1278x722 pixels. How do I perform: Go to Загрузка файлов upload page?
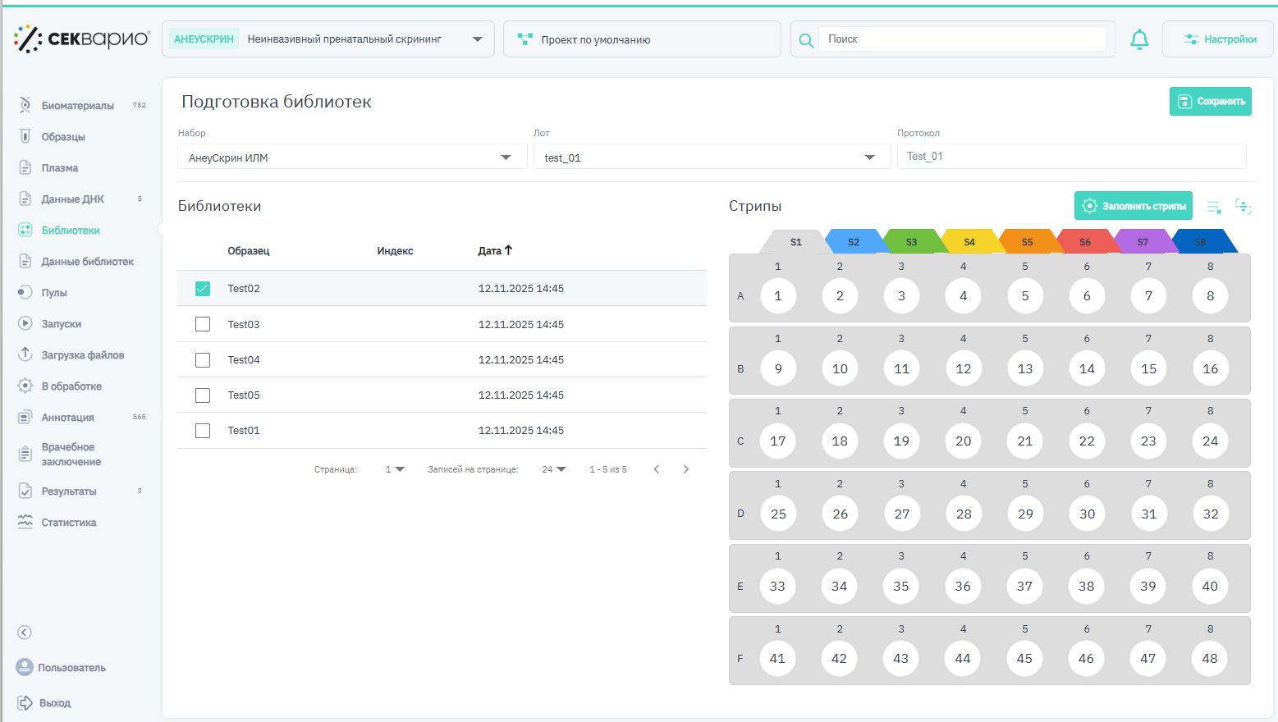pyautogui.click(x=82, y=355)
